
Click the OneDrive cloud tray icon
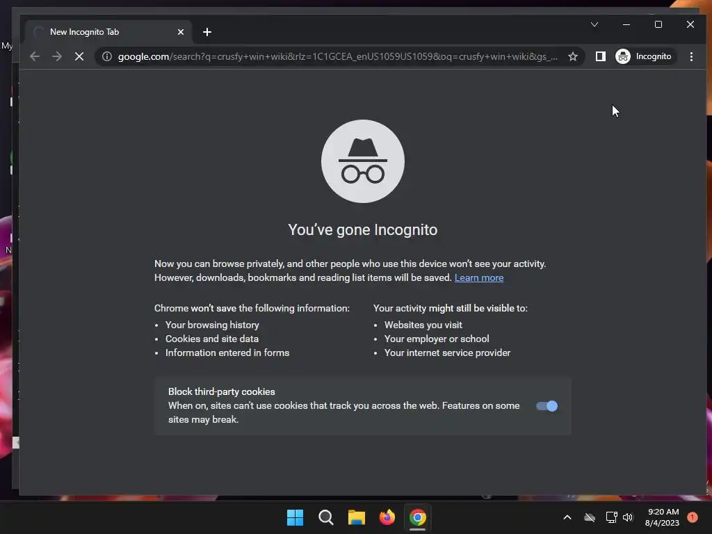(590, 517)
